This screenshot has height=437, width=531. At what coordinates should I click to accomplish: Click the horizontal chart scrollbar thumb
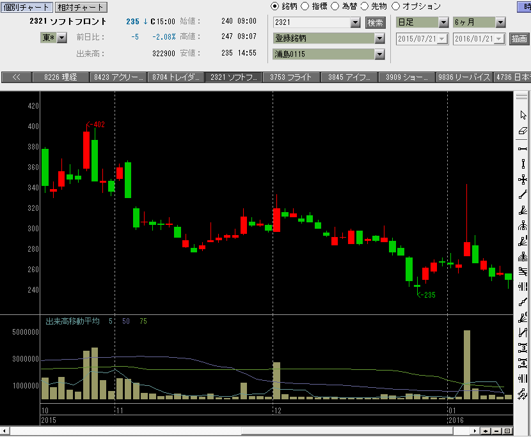click(347, 431)
